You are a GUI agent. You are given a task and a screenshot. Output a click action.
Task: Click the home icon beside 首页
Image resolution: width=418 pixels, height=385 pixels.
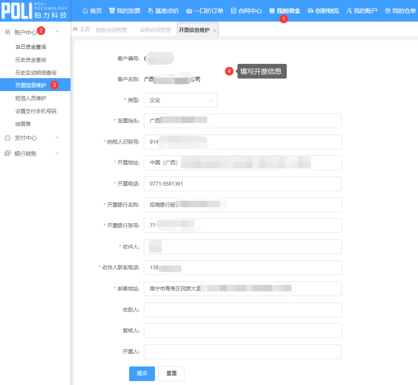tap(85, 11)
